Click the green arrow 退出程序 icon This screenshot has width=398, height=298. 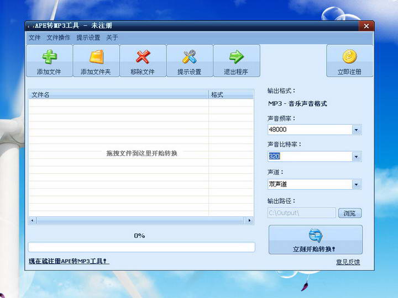237,57
